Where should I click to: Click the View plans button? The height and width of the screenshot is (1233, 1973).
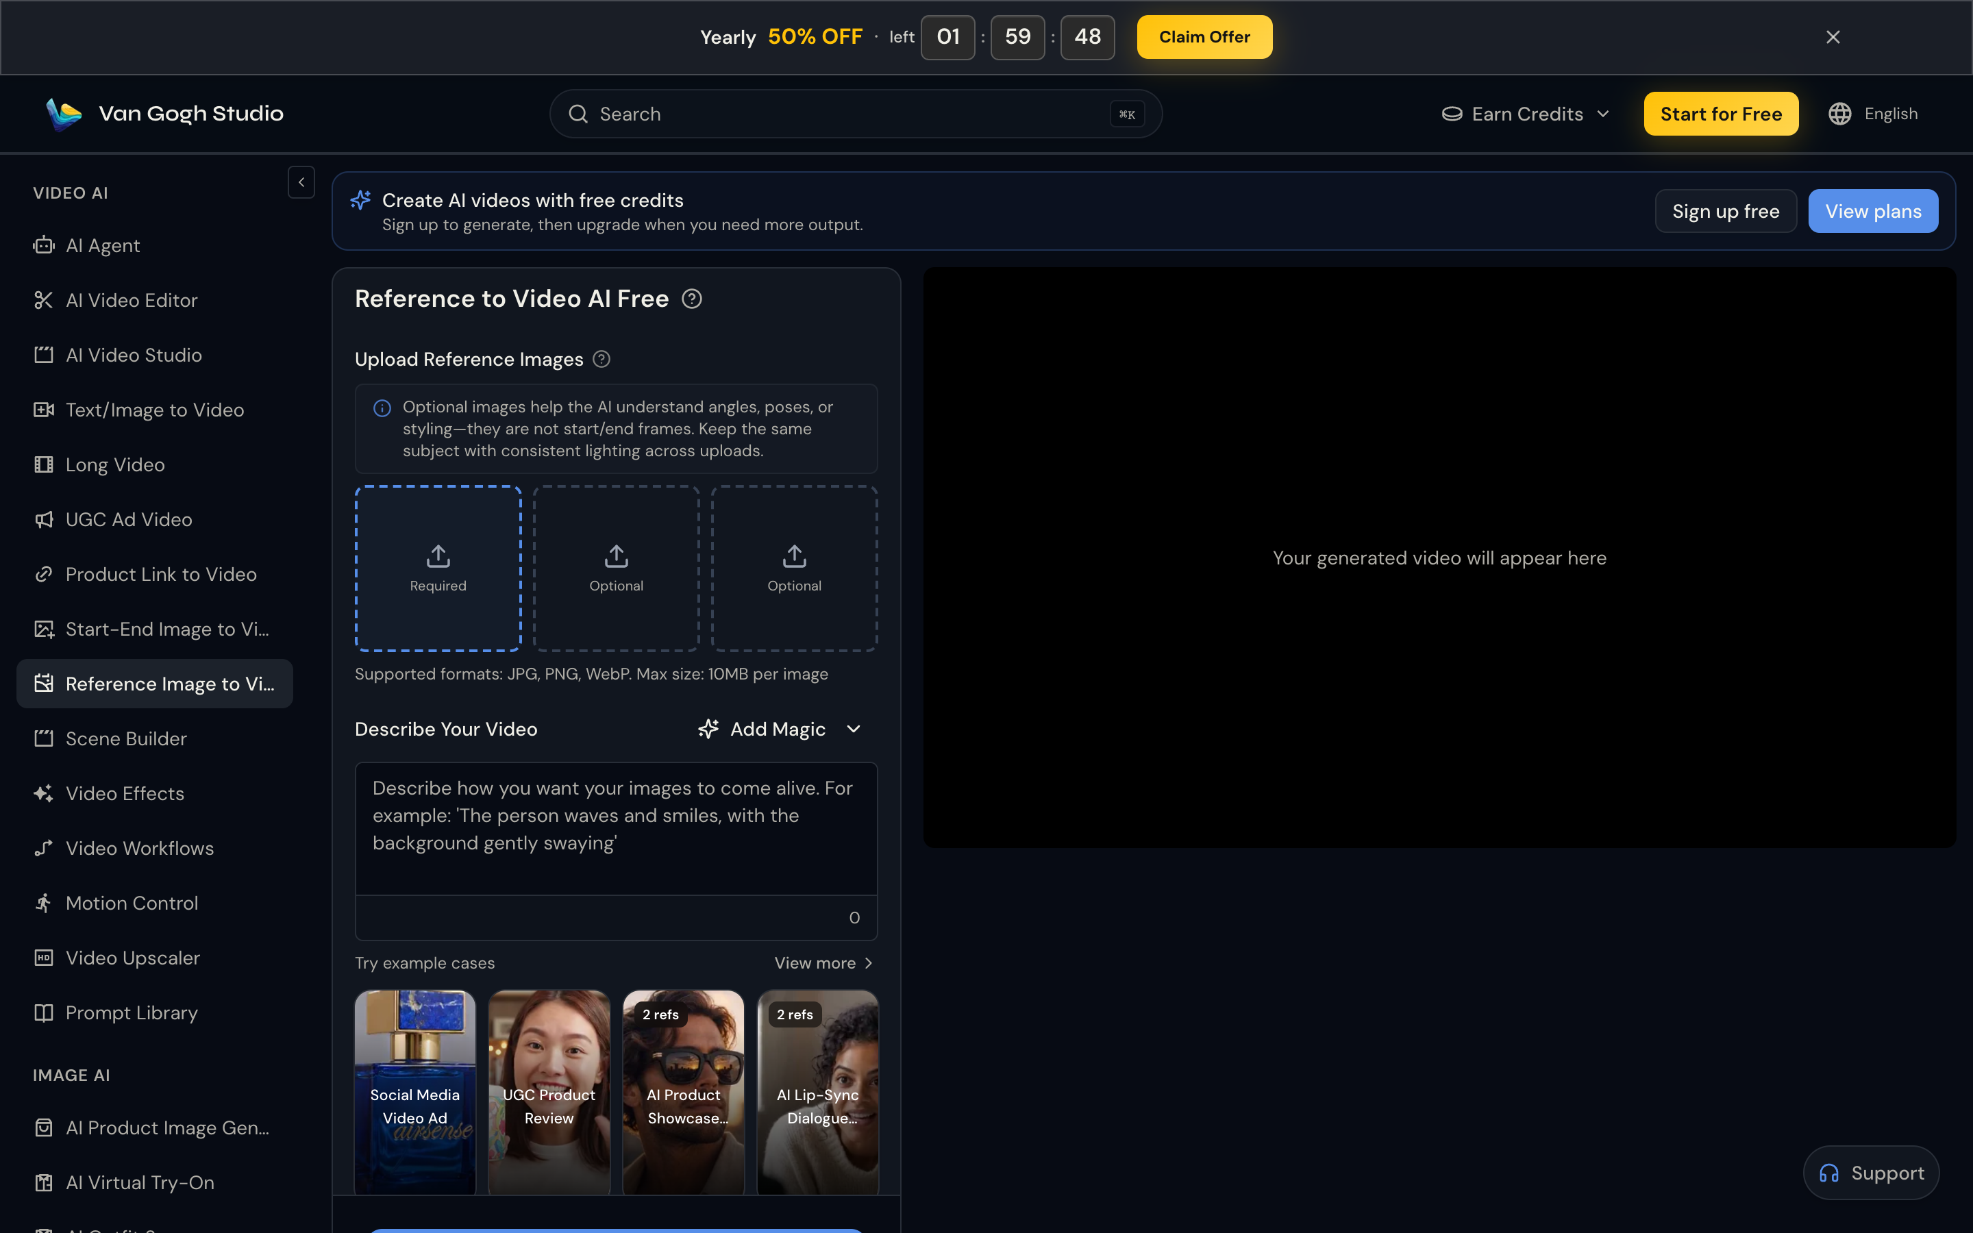click(1873, 211)
